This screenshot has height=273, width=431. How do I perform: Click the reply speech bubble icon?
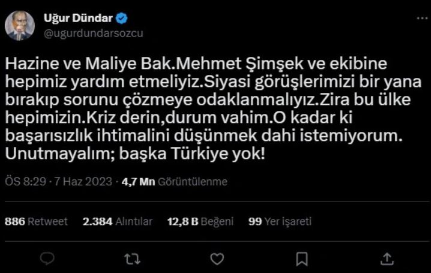[x=47, y=259]
